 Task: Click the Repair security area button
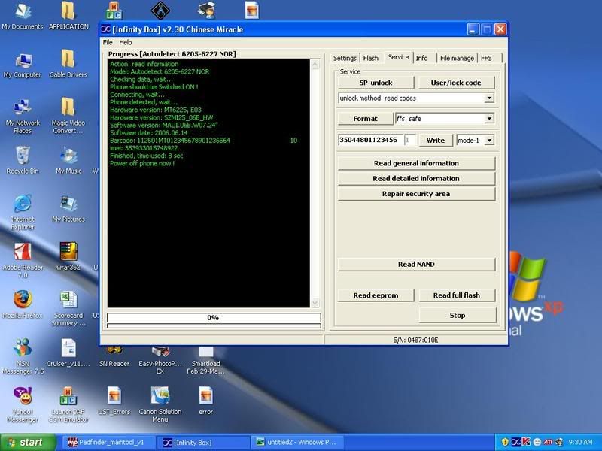pyautogui.click(x=417, y=194)
